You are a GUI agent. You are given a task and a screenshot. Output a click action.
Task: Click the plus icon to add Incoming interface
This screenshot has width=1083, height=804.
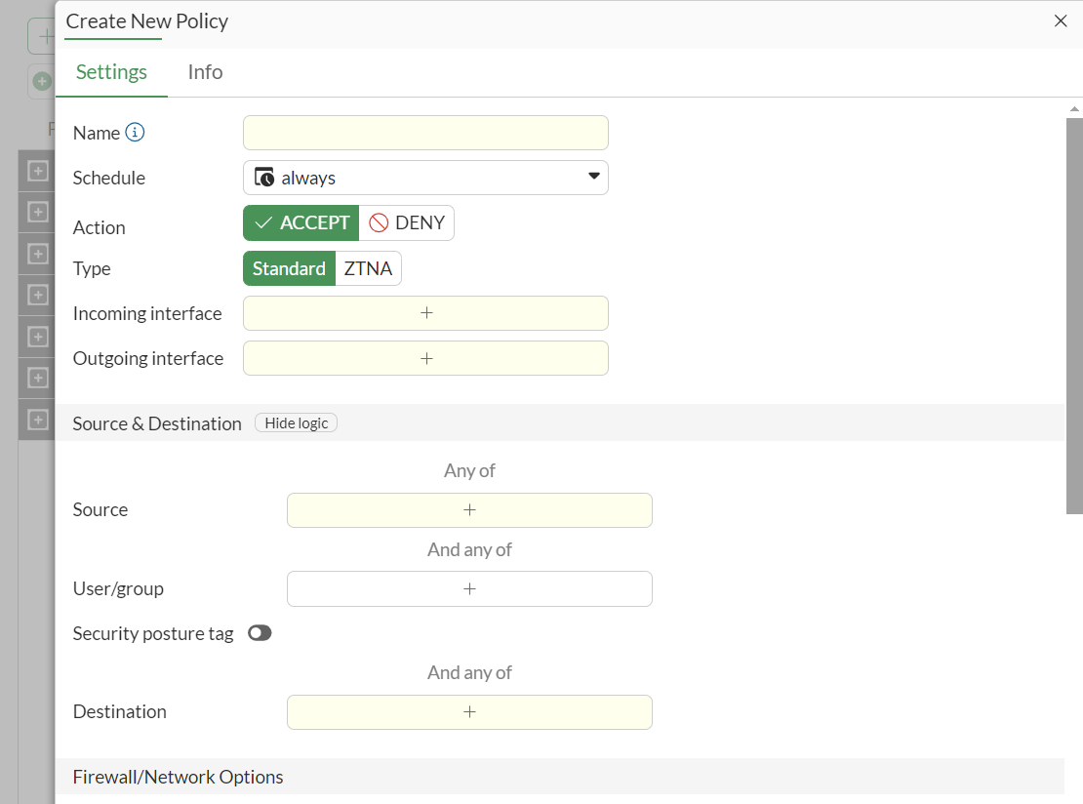coord(425,312)
